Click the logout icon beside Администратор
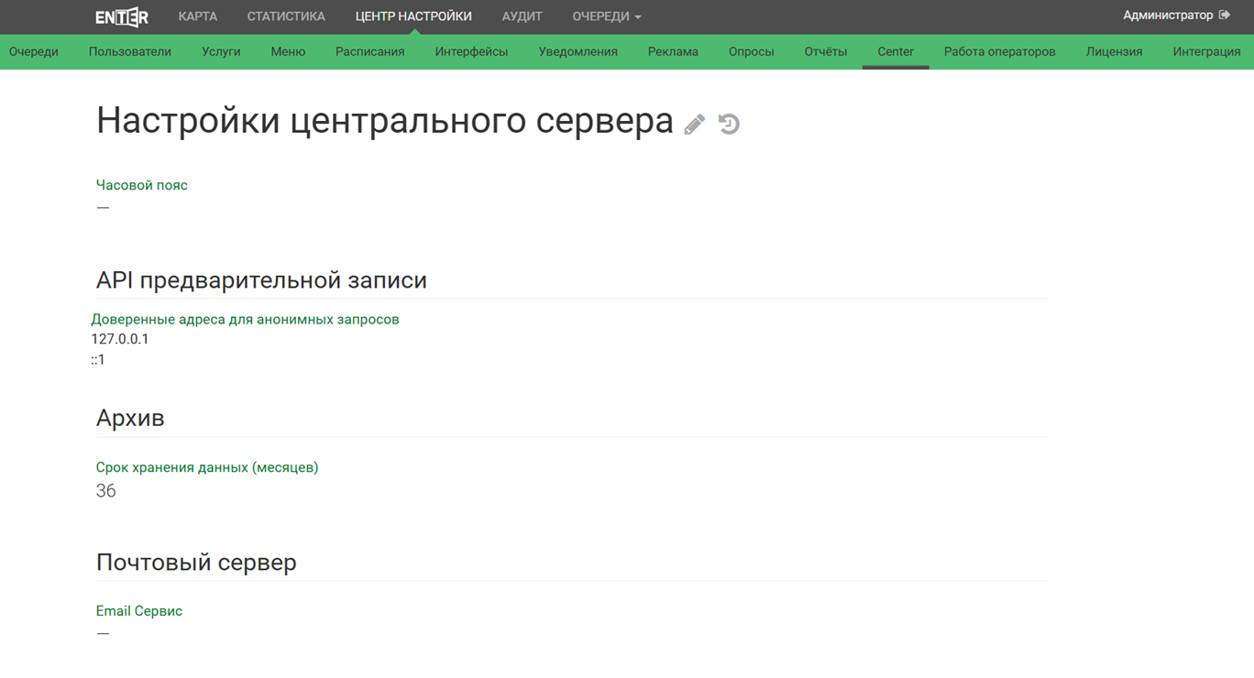The height and width of the screenshot is (678, 1254). [x=1225, y=15]
